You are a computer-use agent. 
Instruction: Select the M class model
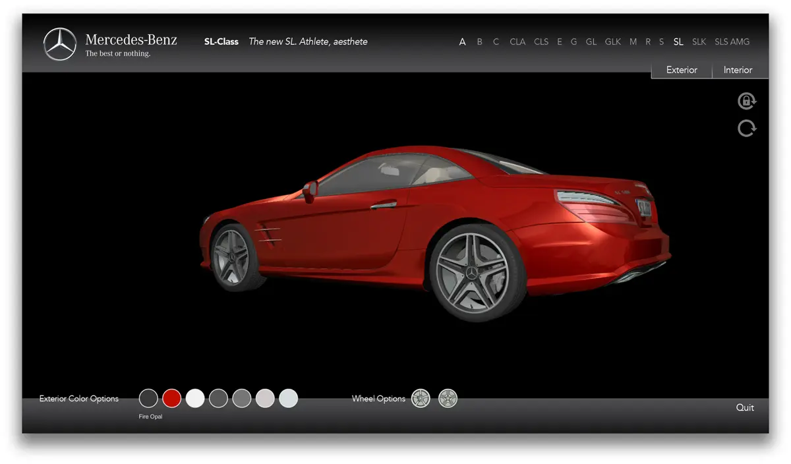coord(633,42)
